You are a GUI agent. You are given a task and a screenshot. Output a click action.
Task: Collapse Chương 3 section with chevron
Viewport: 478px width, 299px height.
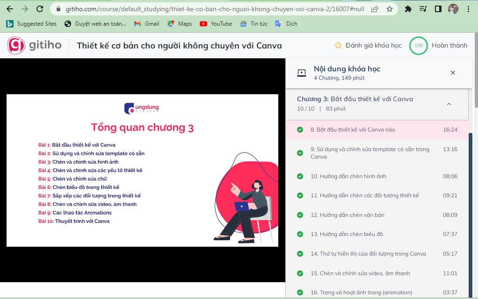tap(449, 104)
